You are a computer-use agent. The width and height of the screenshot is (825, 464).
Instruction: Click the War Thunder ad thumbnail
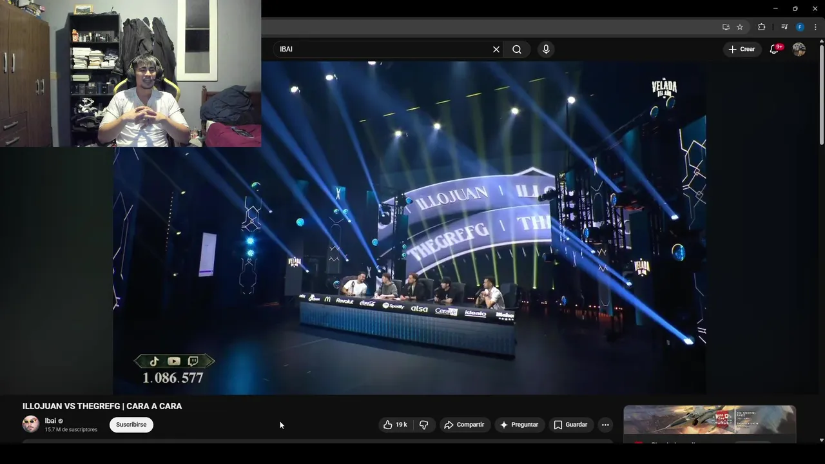710,420
